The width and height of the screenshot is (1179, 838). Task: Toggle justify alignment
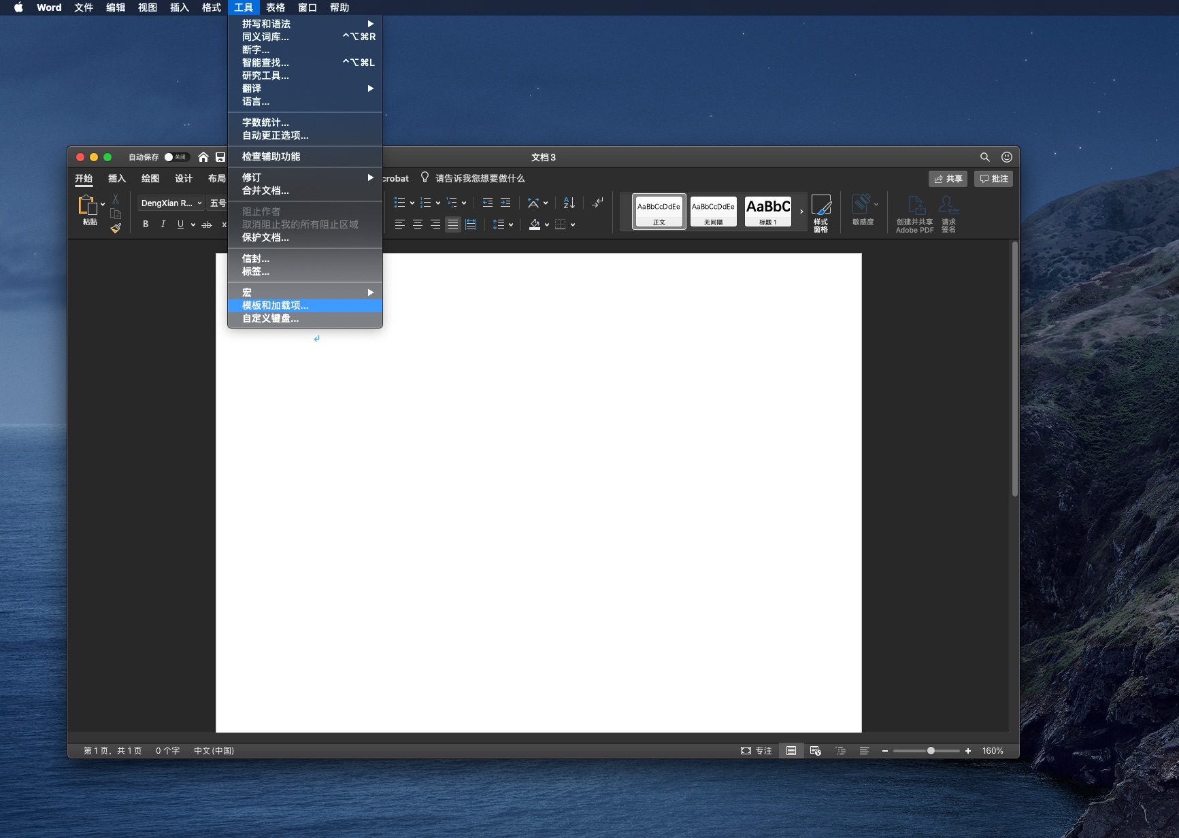point(453,224)
